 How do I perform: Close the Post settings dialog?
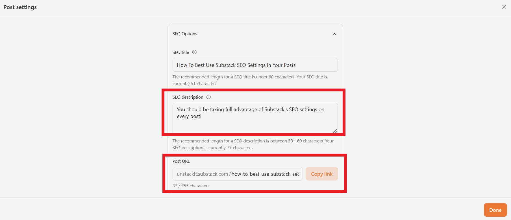coord(504,7)
